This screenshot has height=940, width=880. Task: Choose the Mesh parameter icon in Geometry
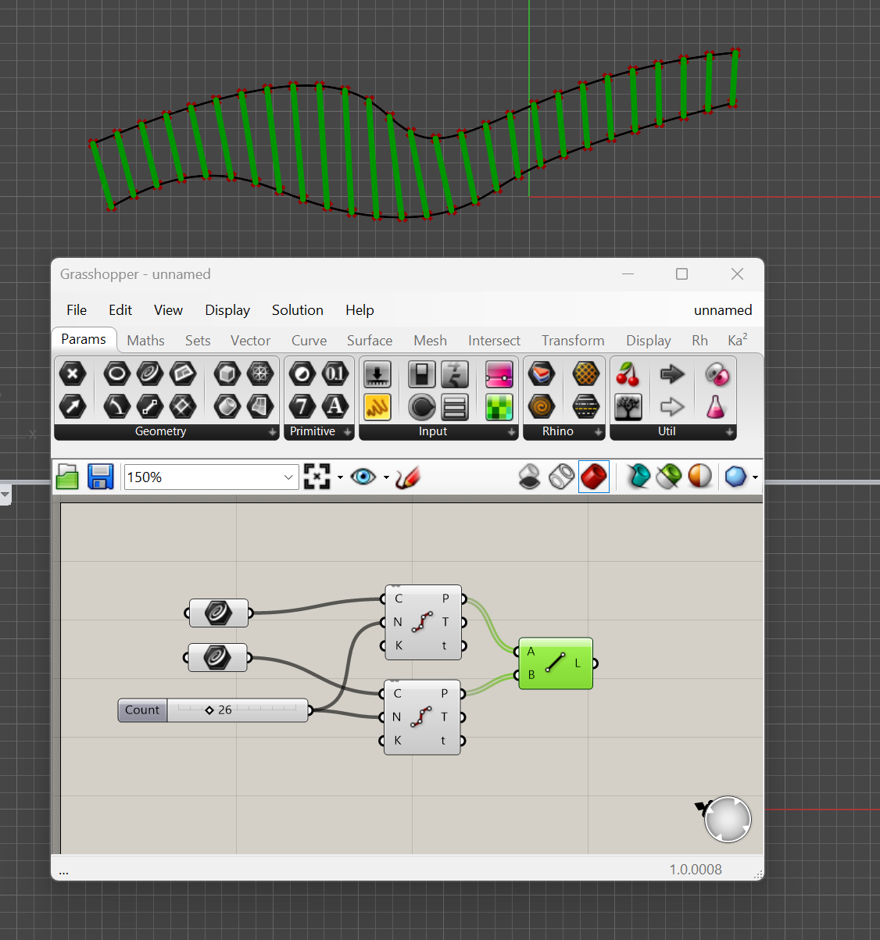tap(260, 373)
